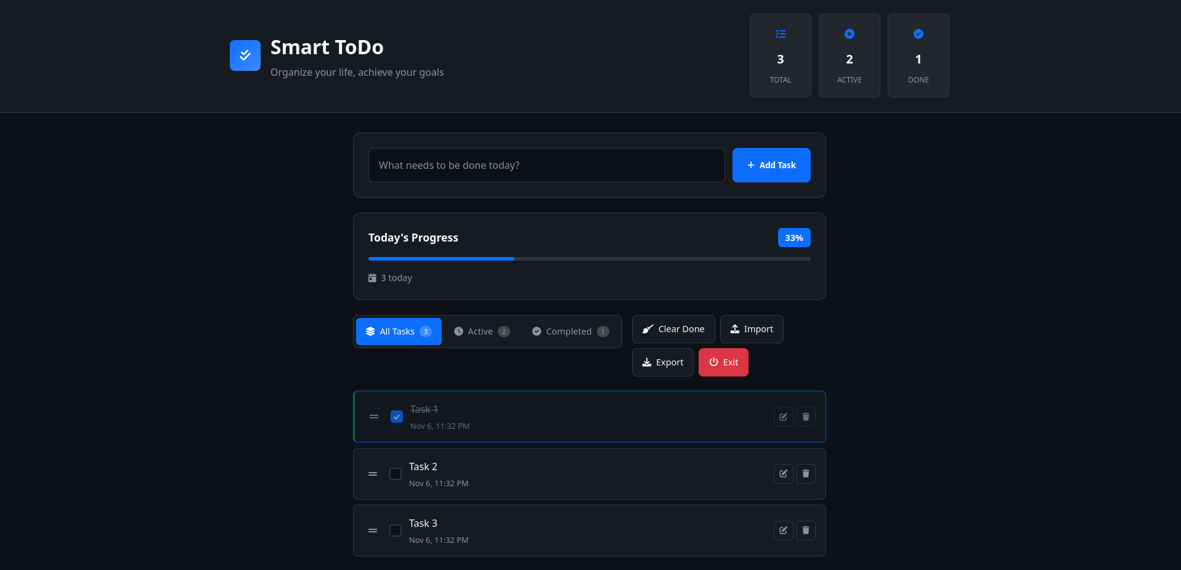1181x570 pixels.
Task: Click the drag handle icon of Task 2
Action: tap(373, 474)
